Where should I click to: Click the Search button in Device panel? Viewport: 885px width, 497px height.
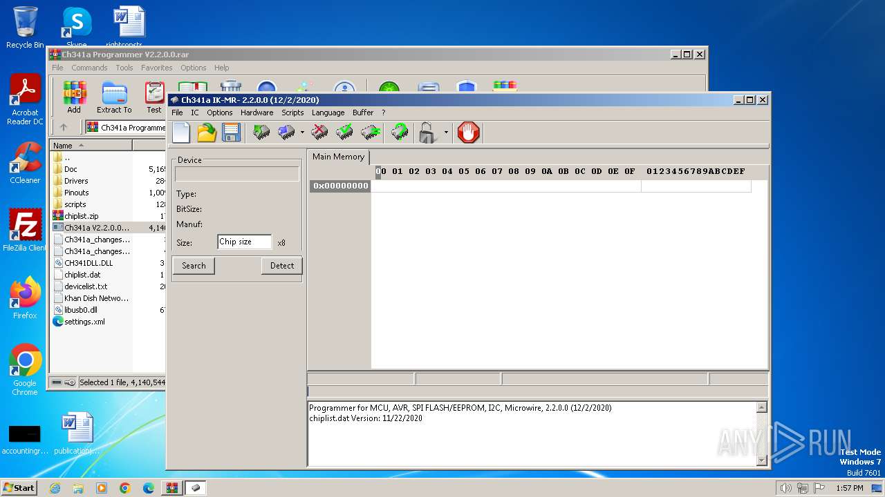(194, 266)
